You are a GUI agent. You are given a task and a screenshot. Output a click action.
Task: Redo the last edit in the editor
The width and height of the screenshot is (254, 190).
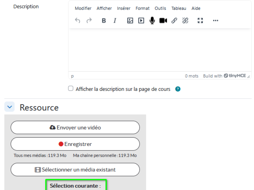click(89, 21)
